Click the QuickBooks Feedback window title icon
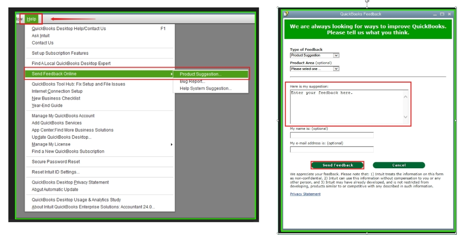468x236 pixels. (x=286, y=14)
